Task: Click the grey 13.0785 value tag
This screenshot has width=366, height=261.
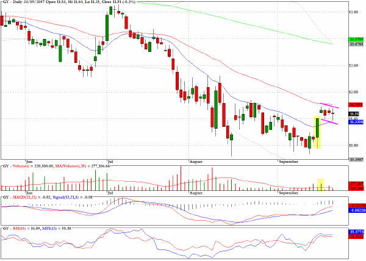Action: [x=356, y=44]
